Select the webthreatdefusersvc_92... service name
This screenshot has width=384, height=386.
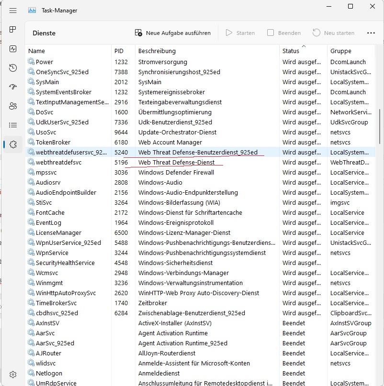point(71,153)
